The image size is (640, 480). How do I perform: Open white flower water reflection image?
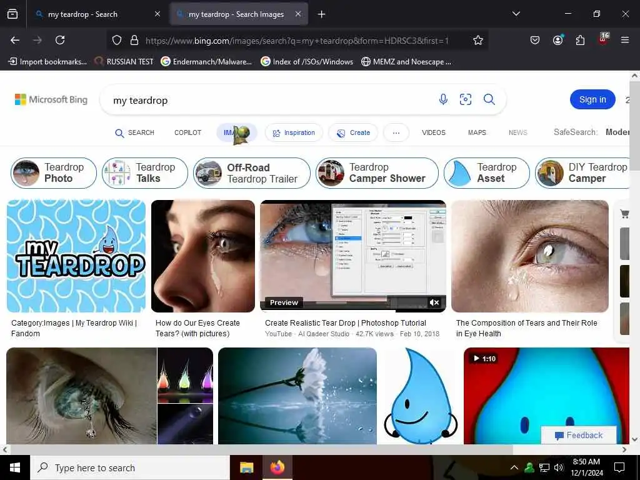(297, 396)
